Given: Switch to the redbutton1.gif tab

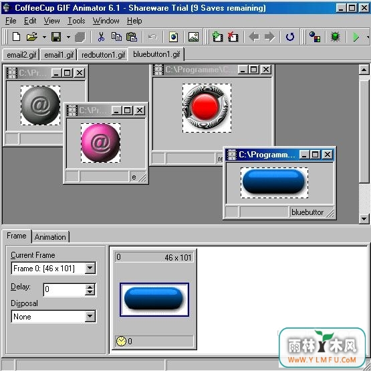Looking at the screenshot, I should [103, 55].
